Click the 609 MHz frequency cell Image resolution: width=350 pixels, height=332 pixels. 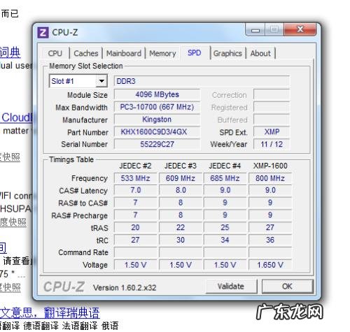coord(181,178)
